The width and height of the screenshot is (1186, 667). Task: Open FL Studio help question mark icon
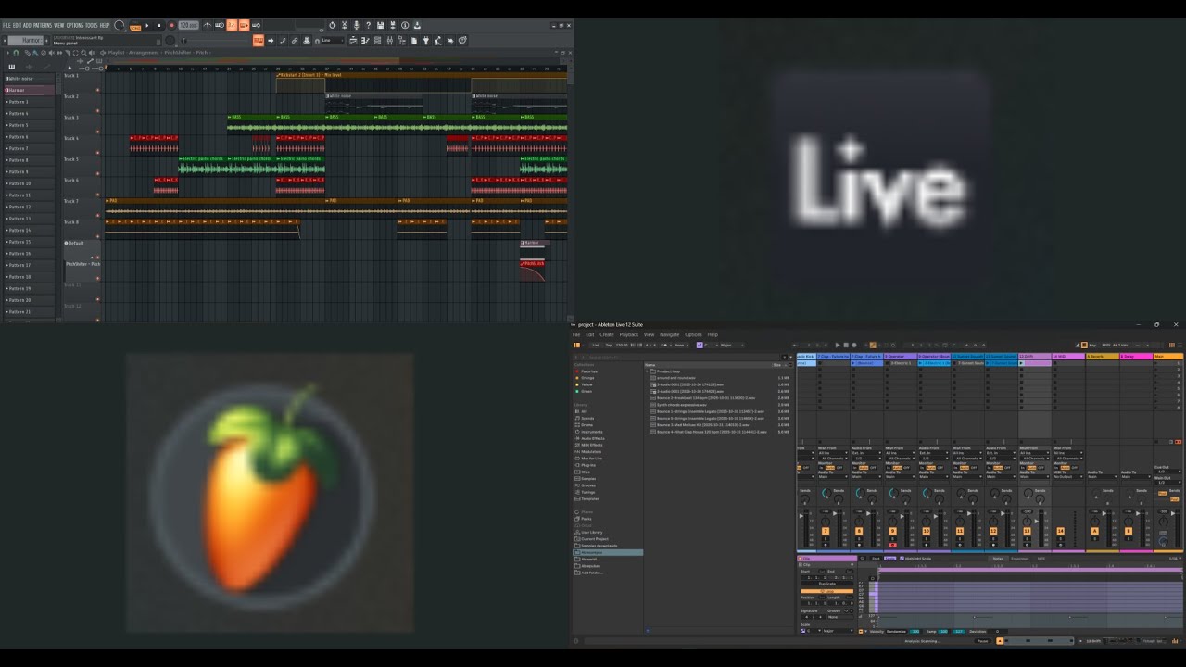point(368,26)
